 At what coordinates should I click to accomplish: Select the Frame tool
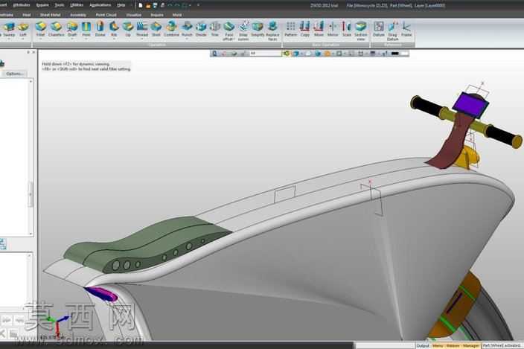pos(406,29)
